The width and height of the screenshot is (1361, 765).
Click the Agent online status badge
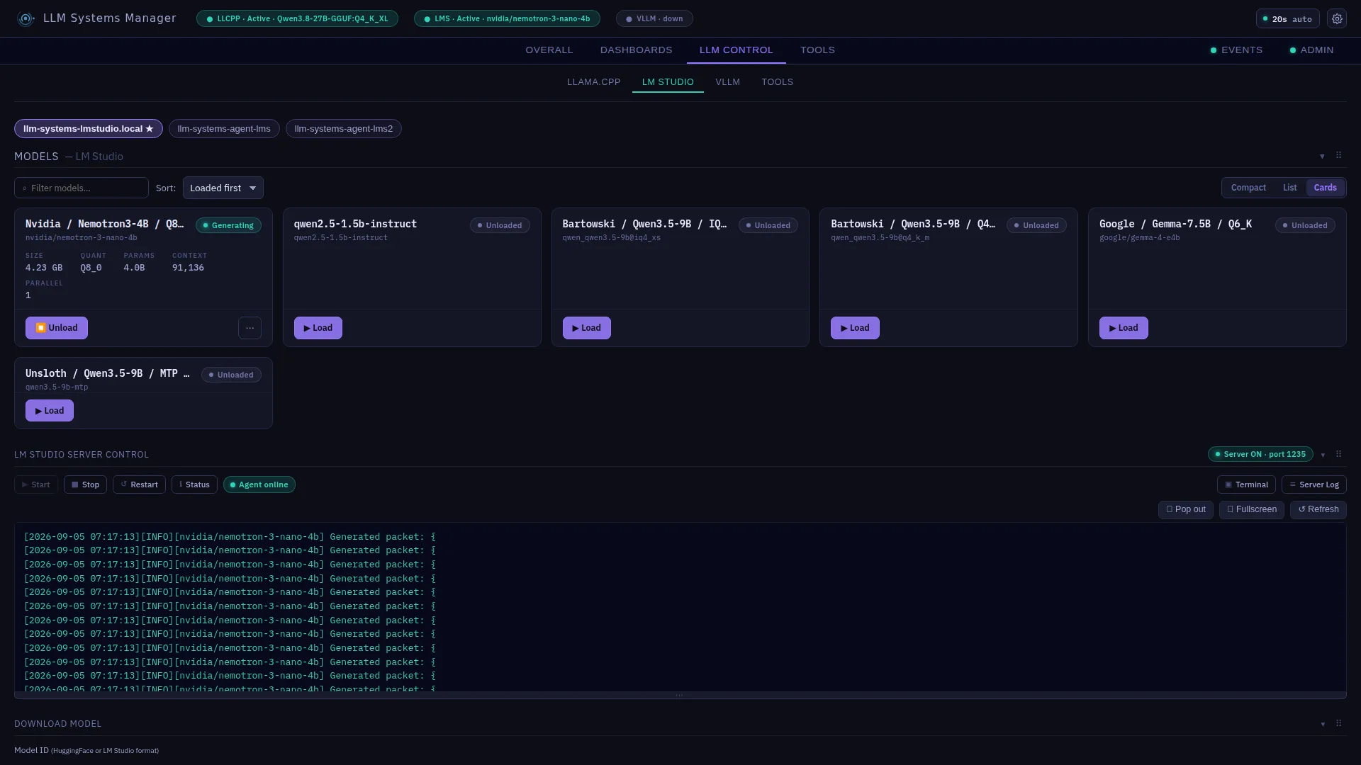coord(259,484)
